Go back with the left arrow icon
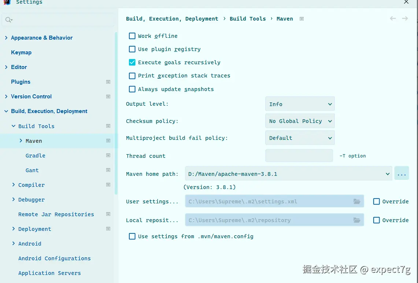This screenshot has width=418, height=283. [x=393, y=18]
